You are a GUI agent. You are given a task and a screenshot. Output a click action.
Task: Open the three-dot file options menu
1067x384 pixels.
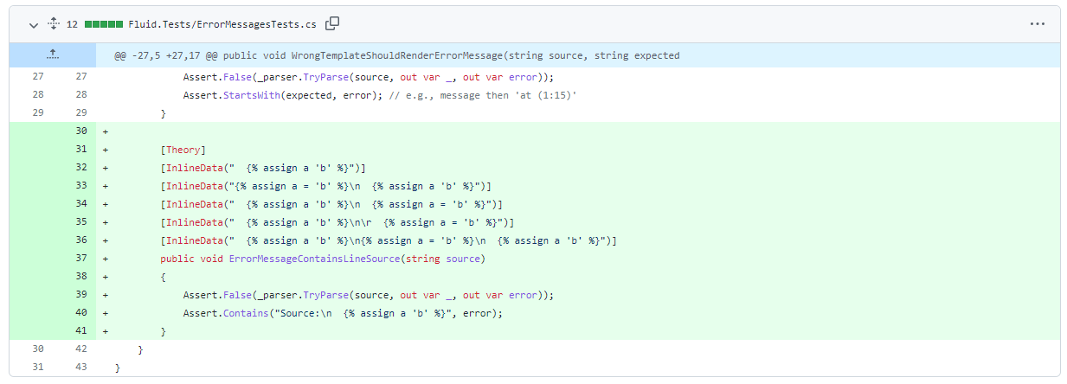coord(1038,24)
